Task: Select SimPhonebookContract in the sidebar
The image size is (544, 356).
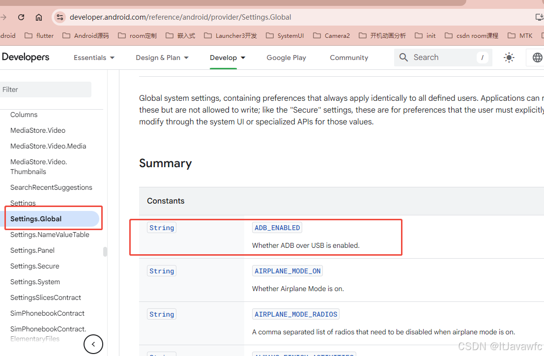Action: coord(47,313)
